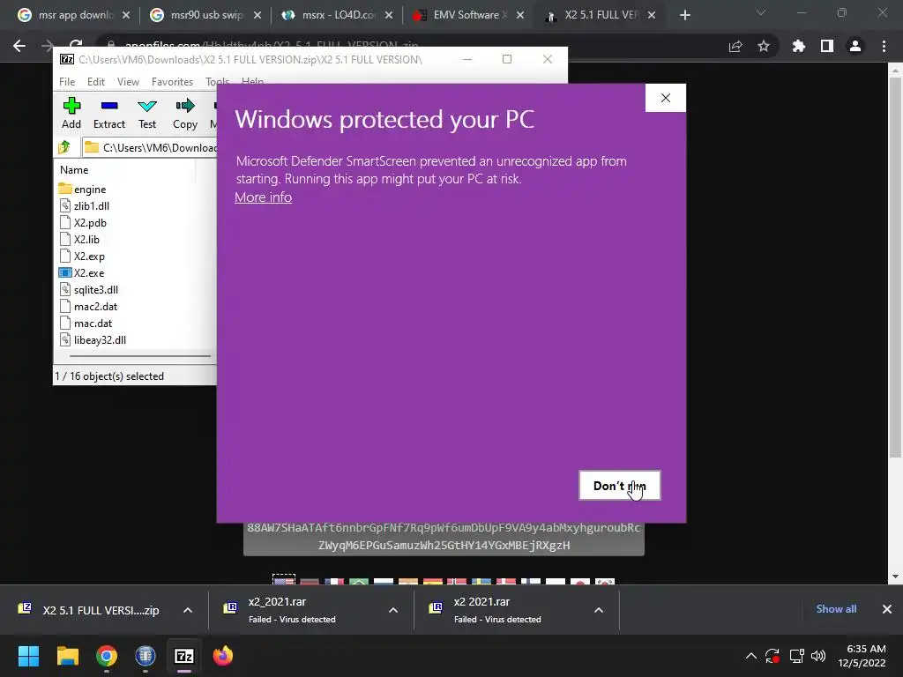The width and height of the screenshot is (903, 677).
Task: Click the 7-Zip horizontal scrollbar
Action: [140, 356]
